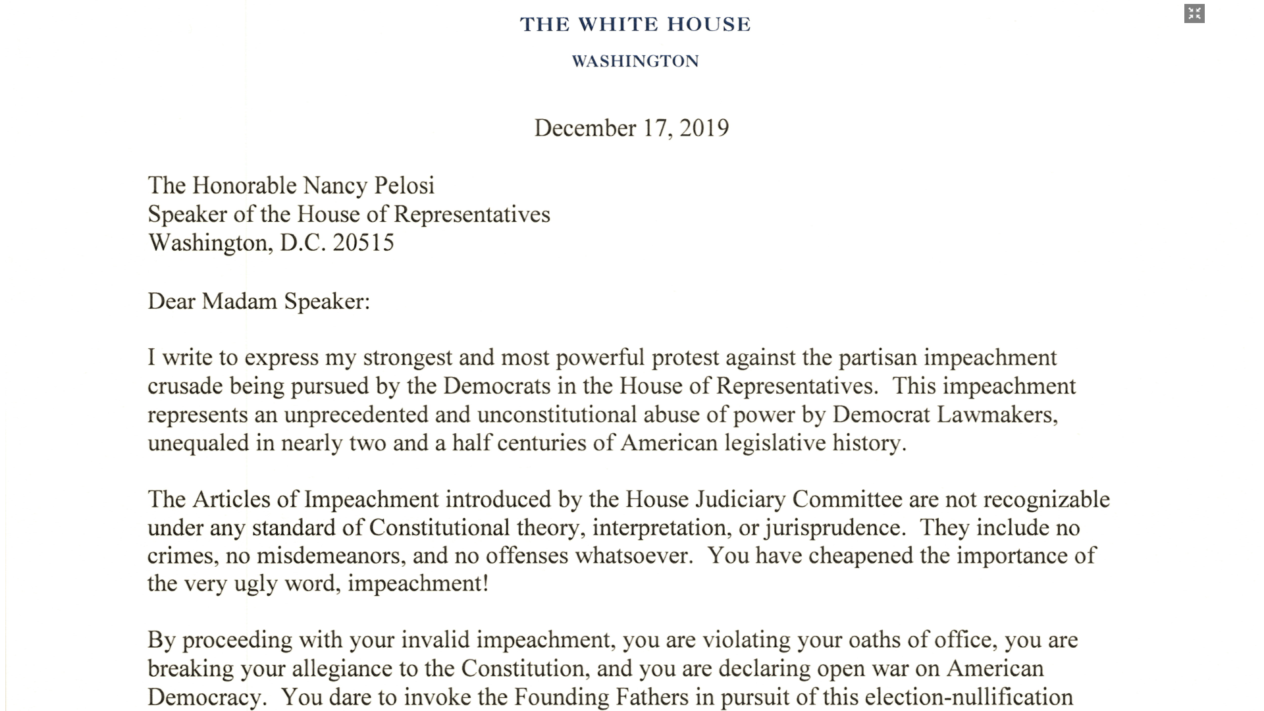1264x711 pixels.
Task: Click the line starting "unequaled in nearly two"
Action: click(x=527, y=443)
